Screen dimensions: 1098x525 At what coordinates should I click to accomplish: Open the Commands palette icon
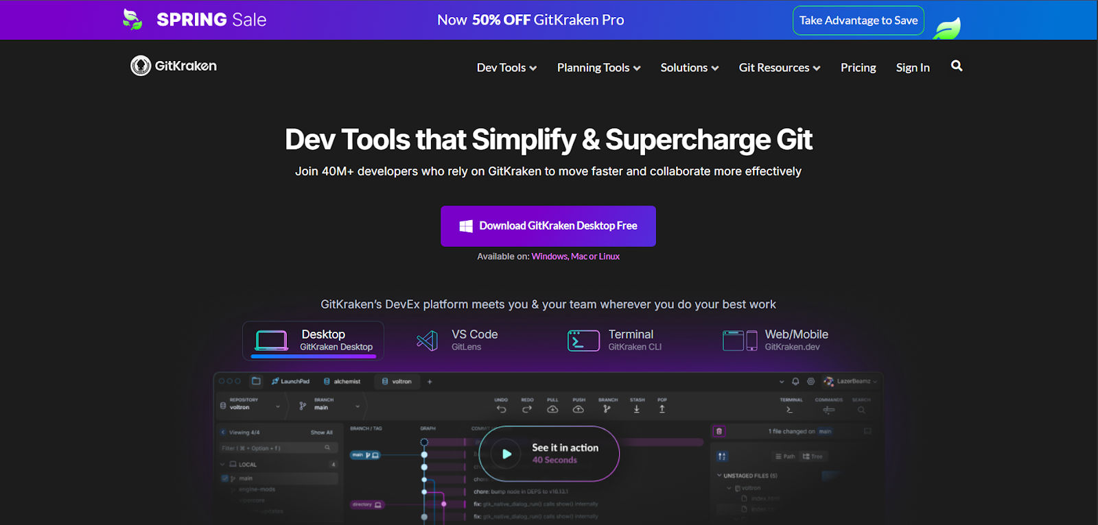click(828, 410)
